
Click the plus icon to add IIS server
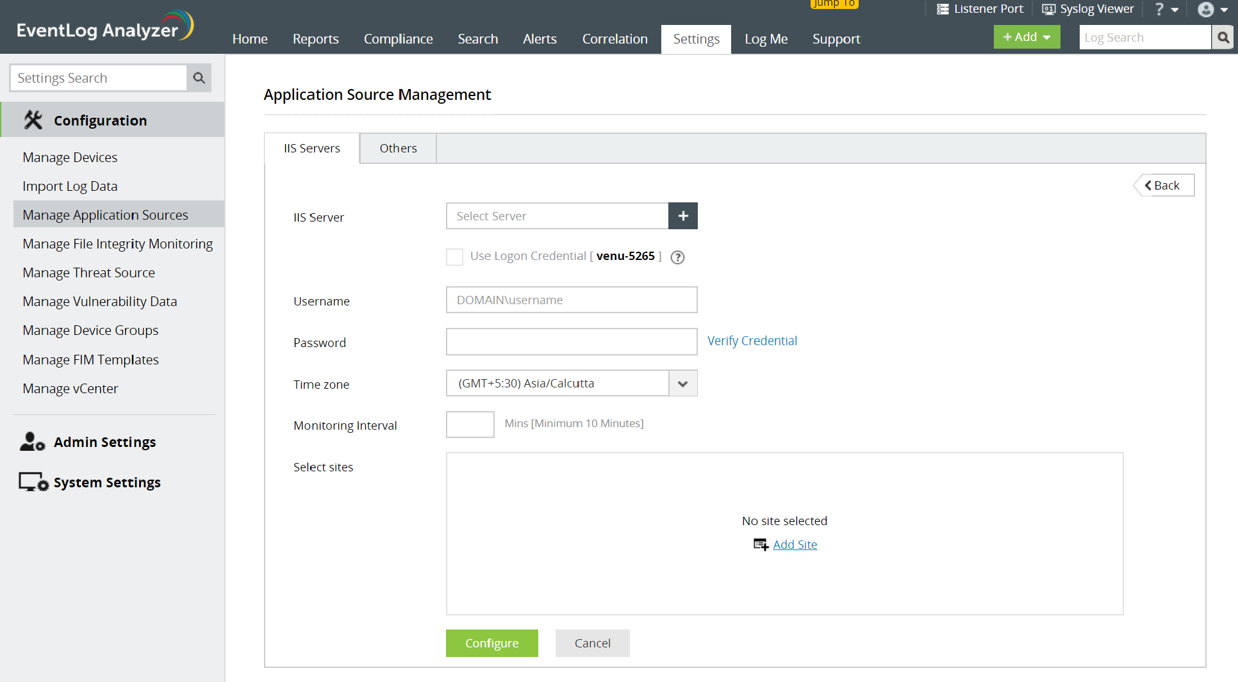(683, 216)
